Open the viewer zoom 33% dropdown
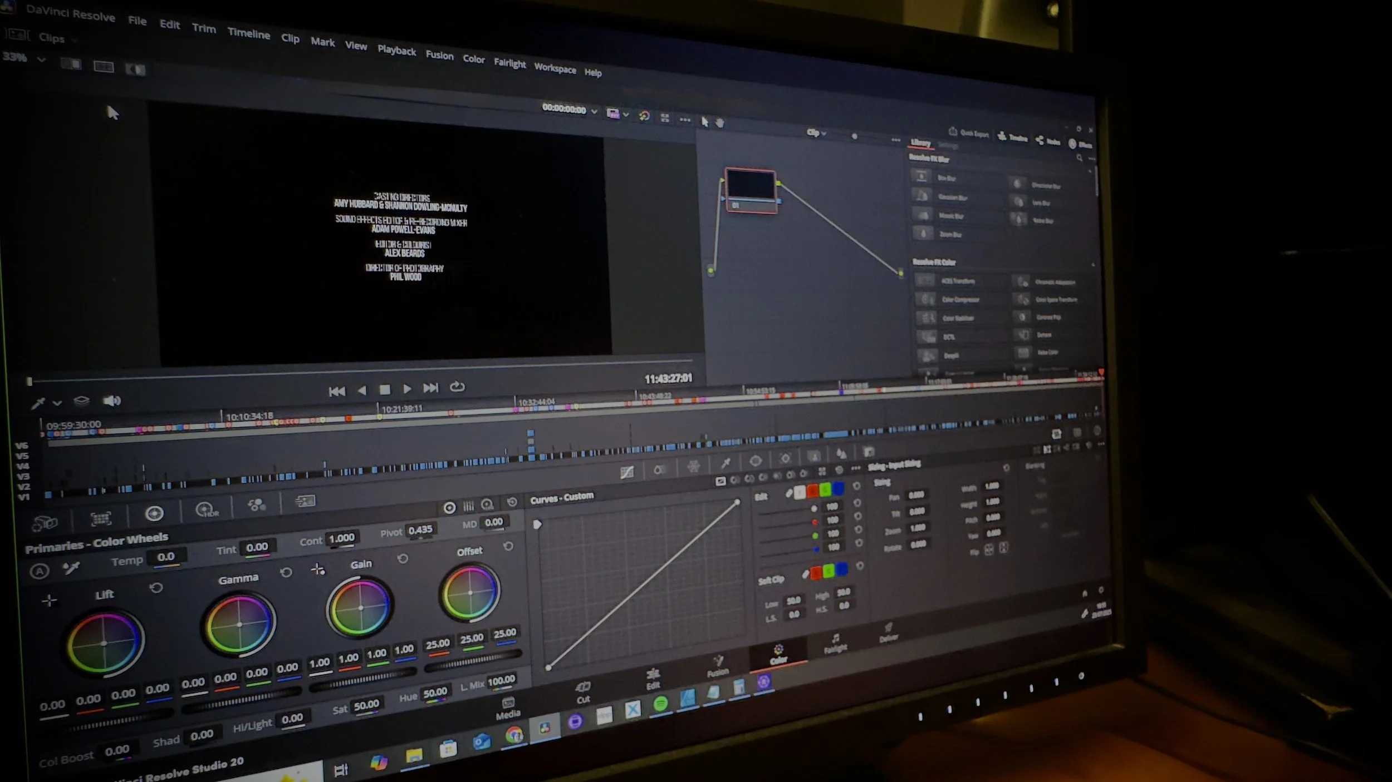The width and height of the screenshot is (1392, 782). pos(41,60)
